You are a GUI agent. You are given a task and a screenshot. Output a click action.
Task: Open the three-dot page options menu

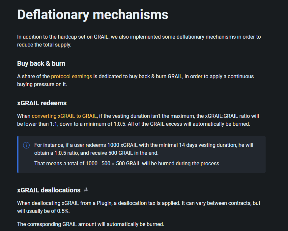tap(259, 15)
